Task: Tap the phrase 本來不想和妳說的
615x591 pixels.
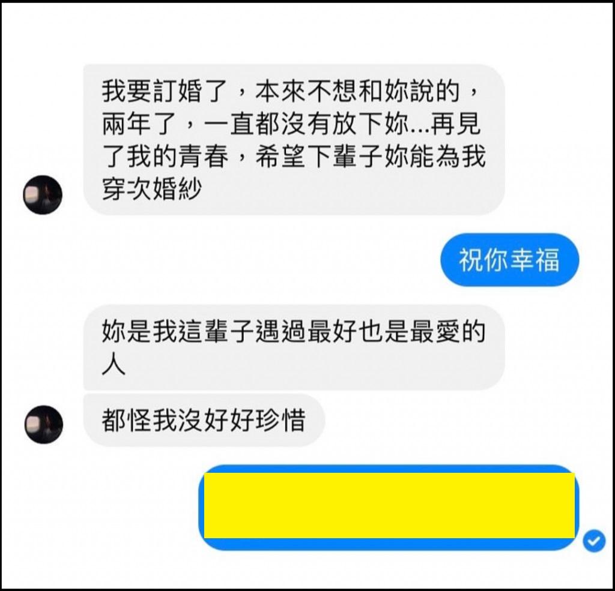Action: coord(357,91)
